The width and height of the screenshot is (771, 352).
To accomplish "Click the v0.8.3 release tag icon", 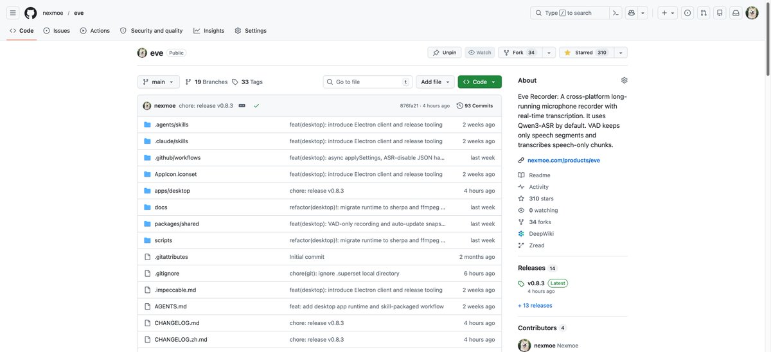I will tap(521, 283).
